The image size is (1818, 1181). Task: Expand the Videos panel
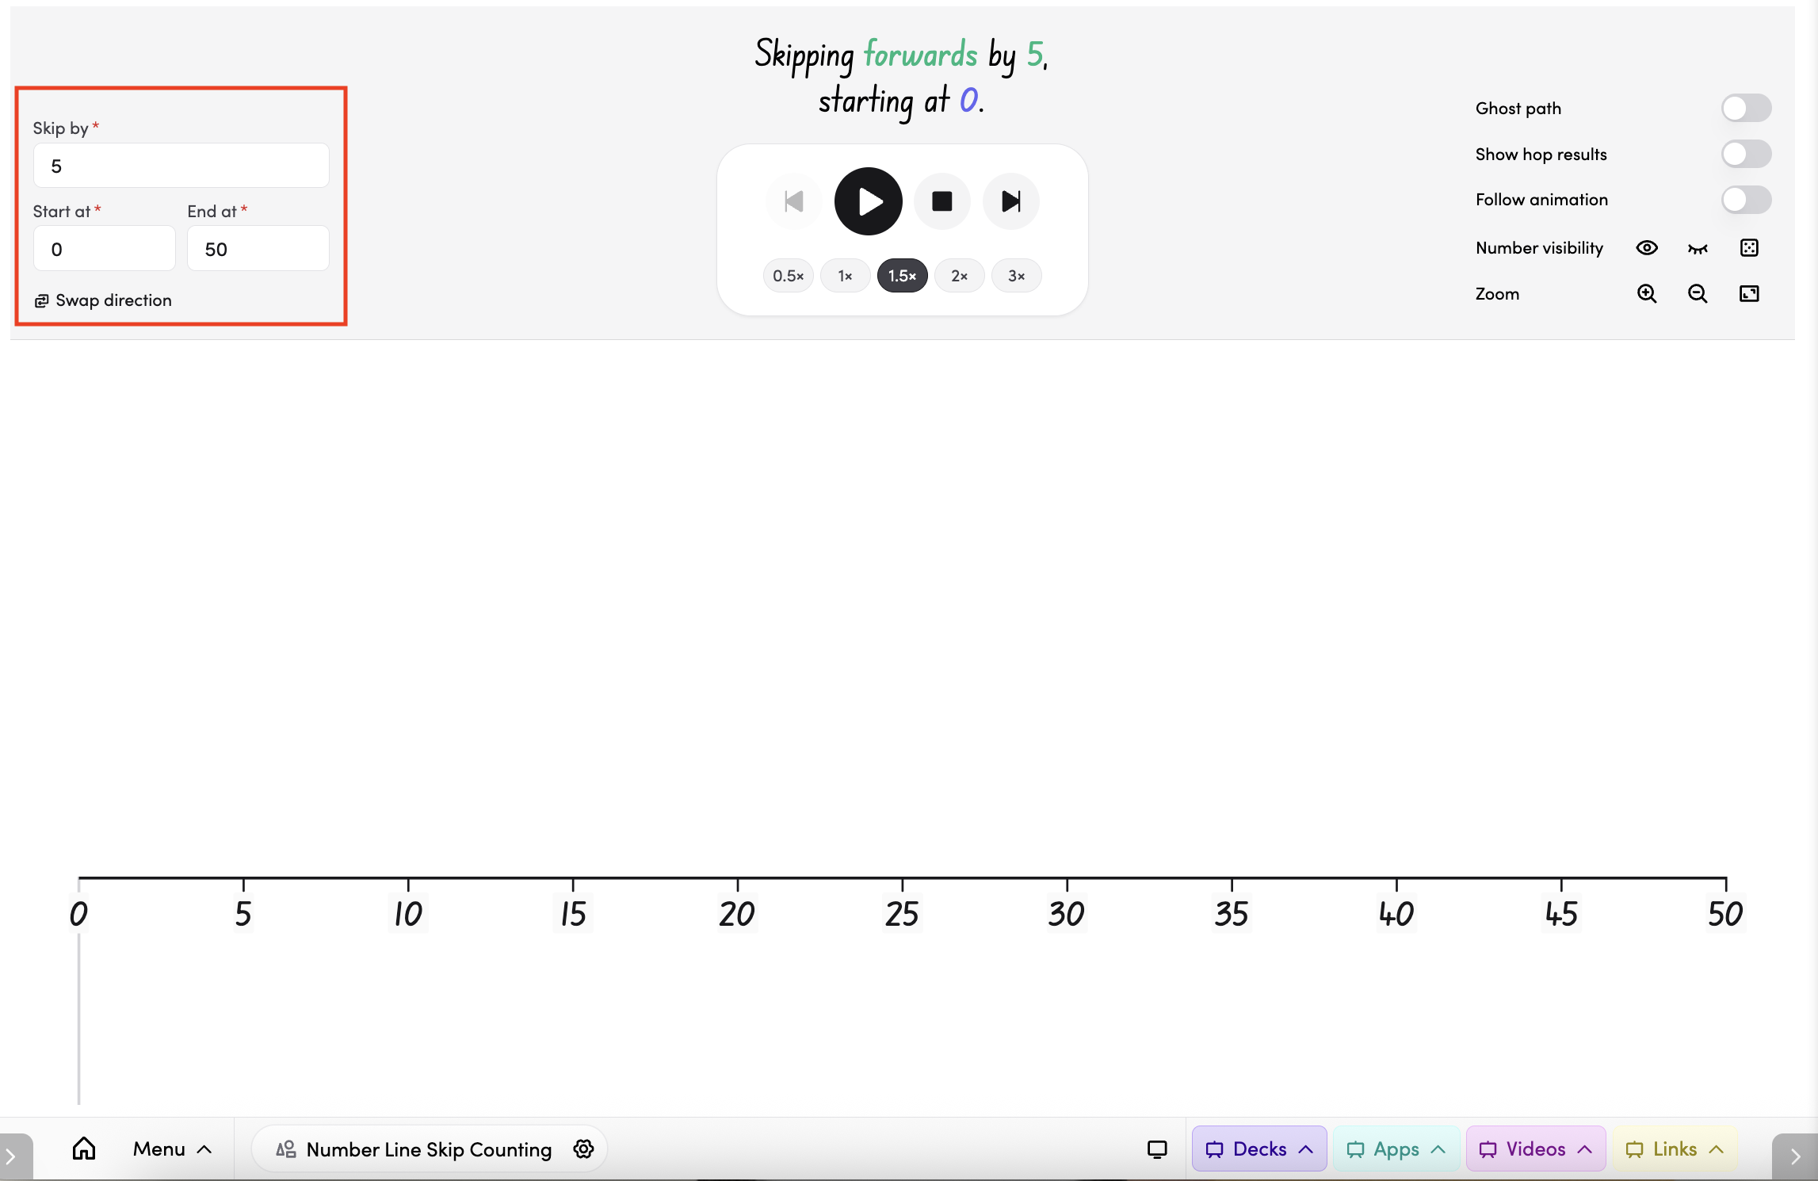click(1535, 1149)
